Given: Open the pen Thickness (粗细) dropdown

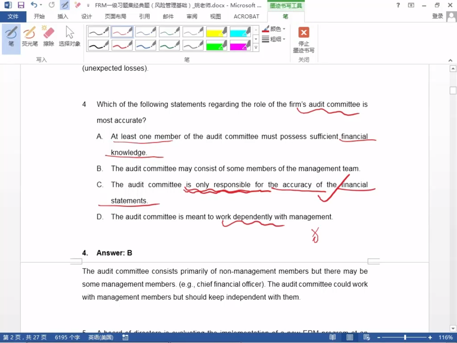Looking at the screenshot, I should coord(274,39).
